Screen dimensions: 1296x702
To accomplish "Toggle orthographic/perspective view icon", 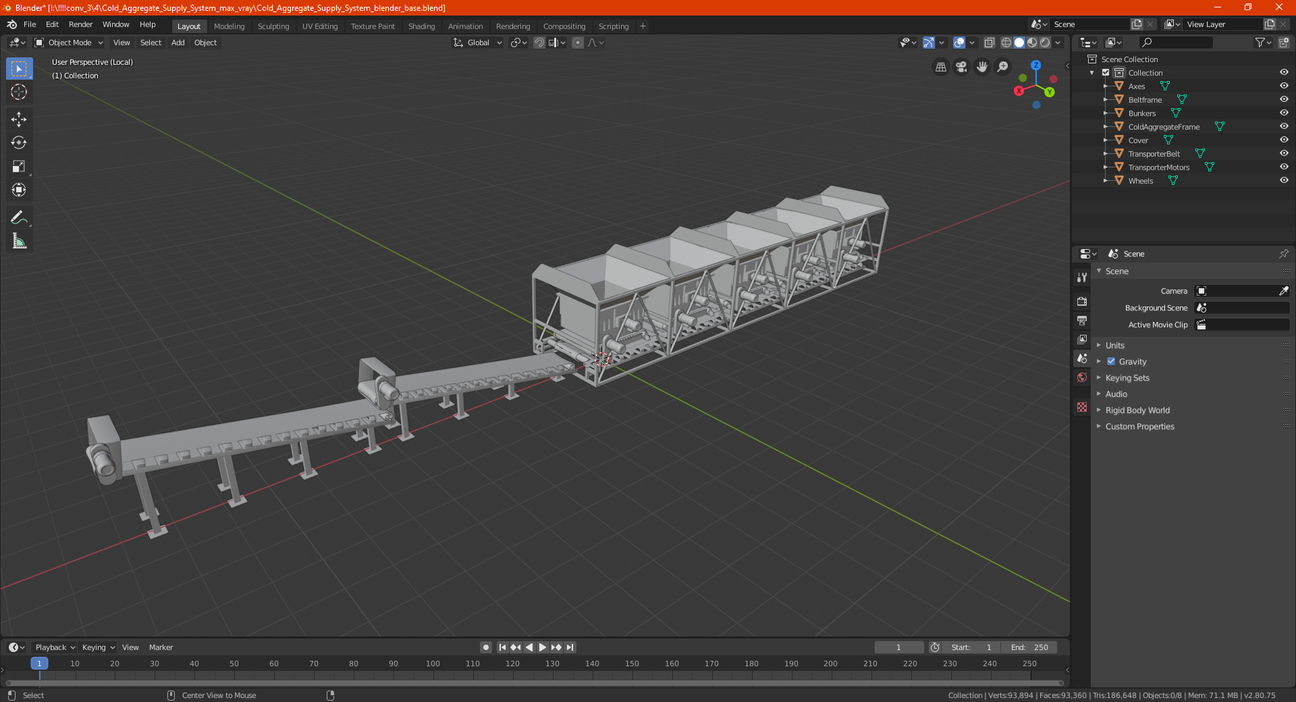I will click(941, 67).
